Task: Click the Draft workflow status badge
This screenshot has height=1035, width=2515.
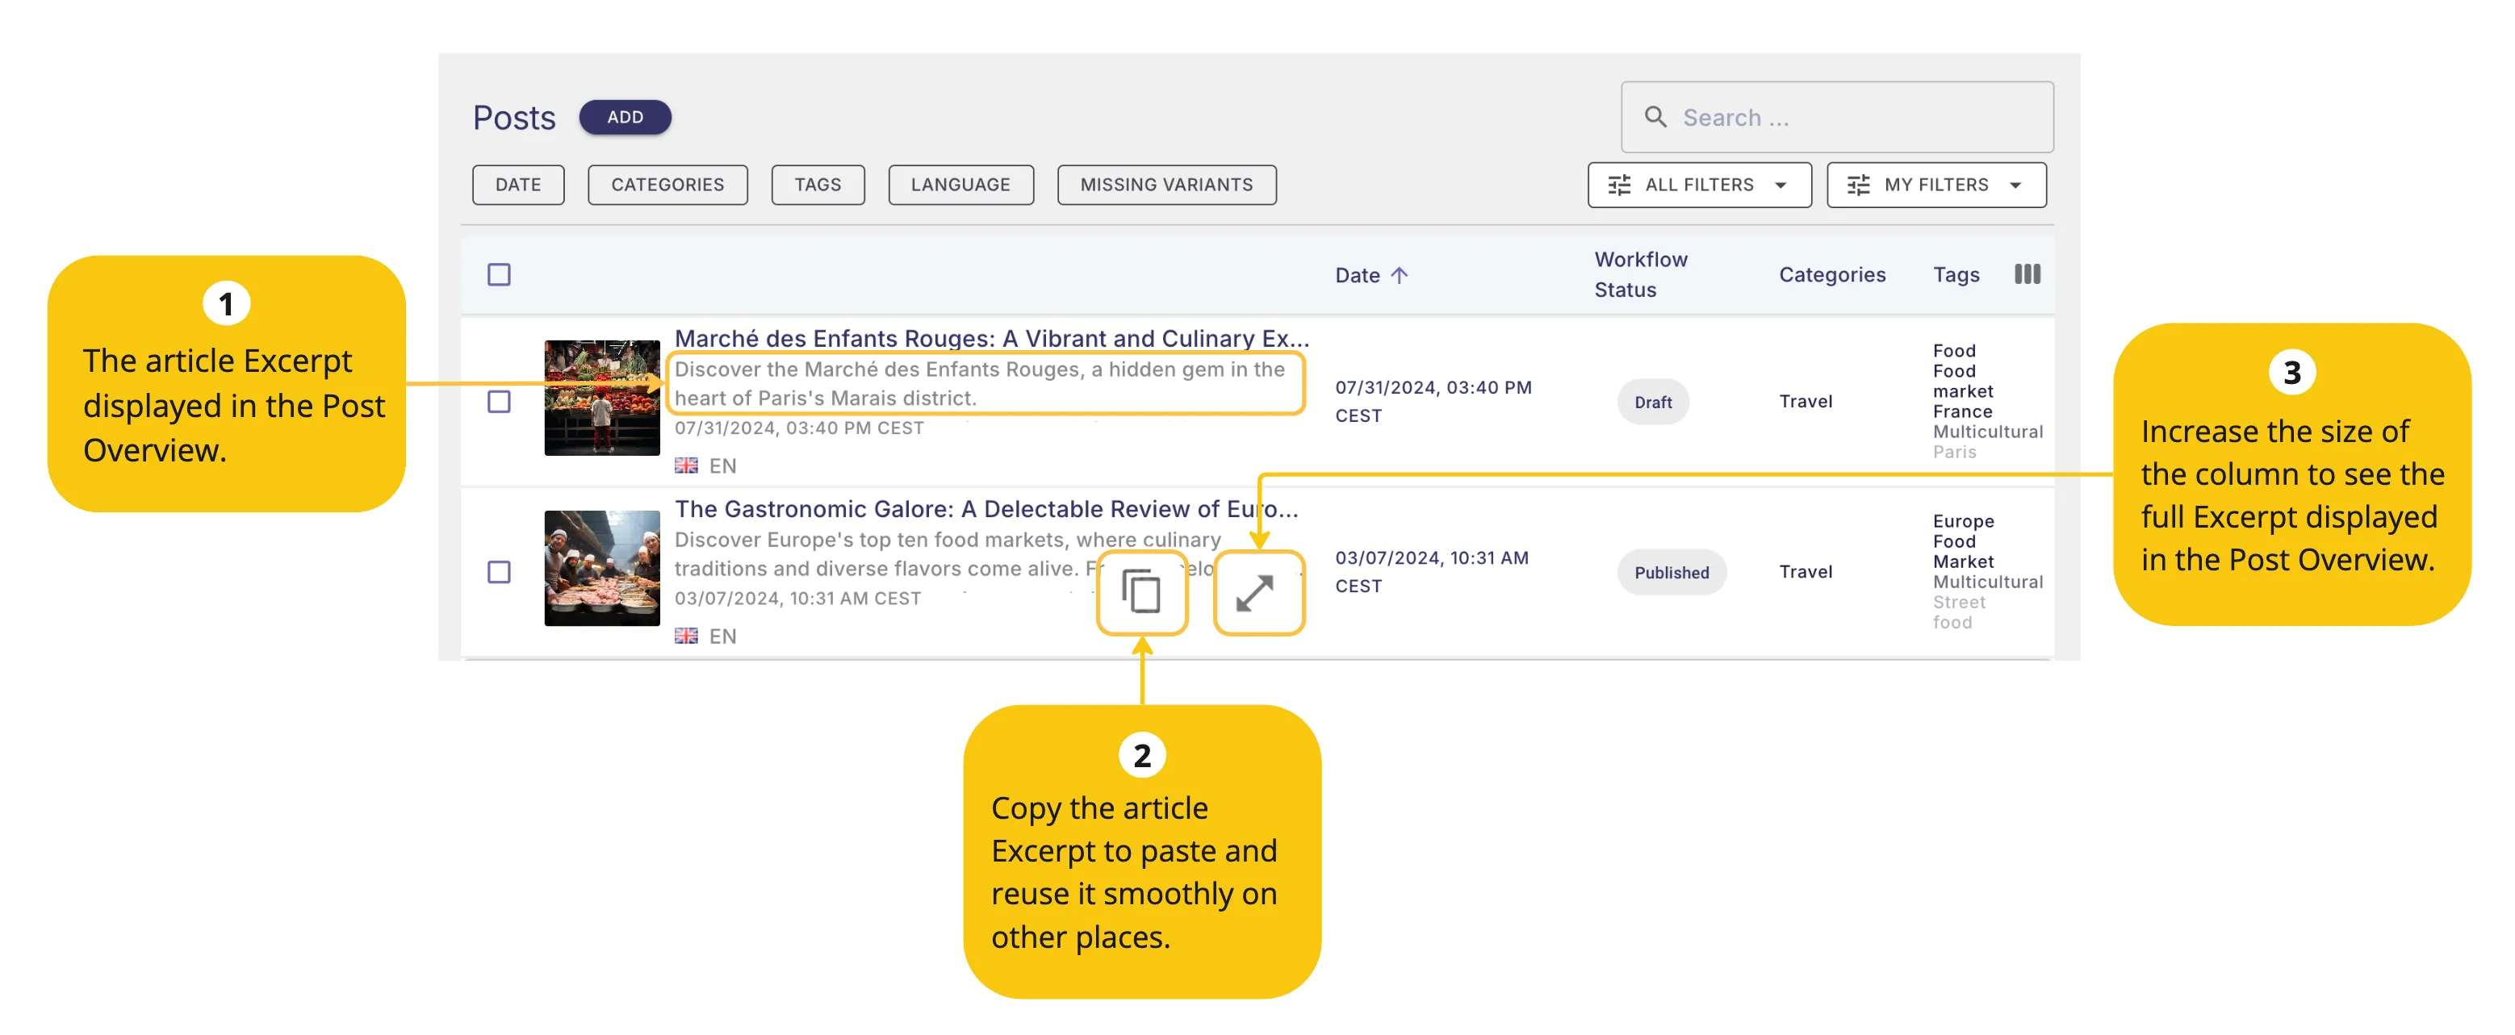Action: click(x=1653, y=402)
